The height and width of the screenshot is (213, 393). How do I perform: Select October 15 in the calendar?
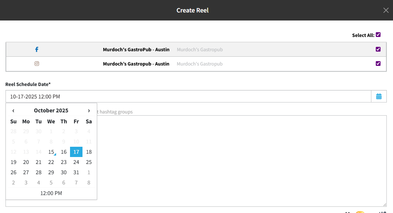(51, 152)
